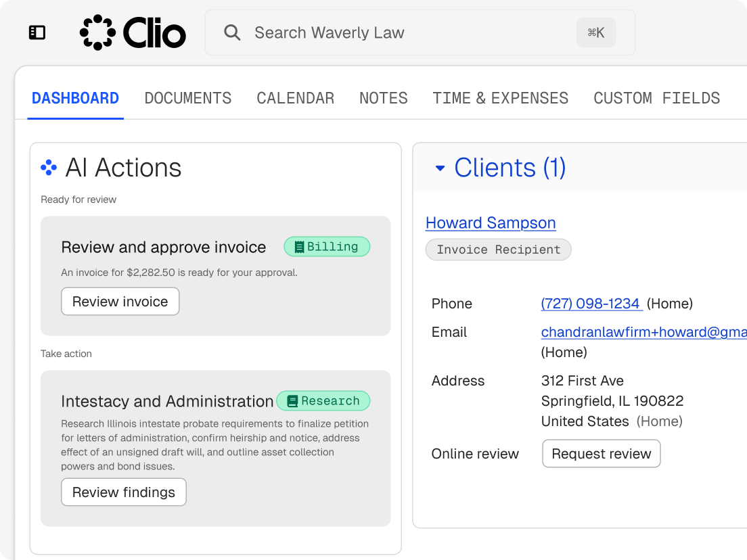
Task: Click the $2,282.50 invoice description text
Action: [179, 273]
